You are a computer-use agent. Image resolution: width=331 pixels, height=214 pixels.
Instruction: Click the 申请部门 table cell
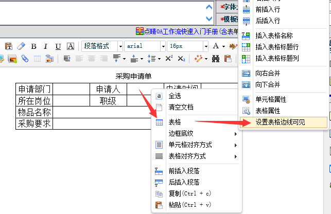click(x=34, y=89)
